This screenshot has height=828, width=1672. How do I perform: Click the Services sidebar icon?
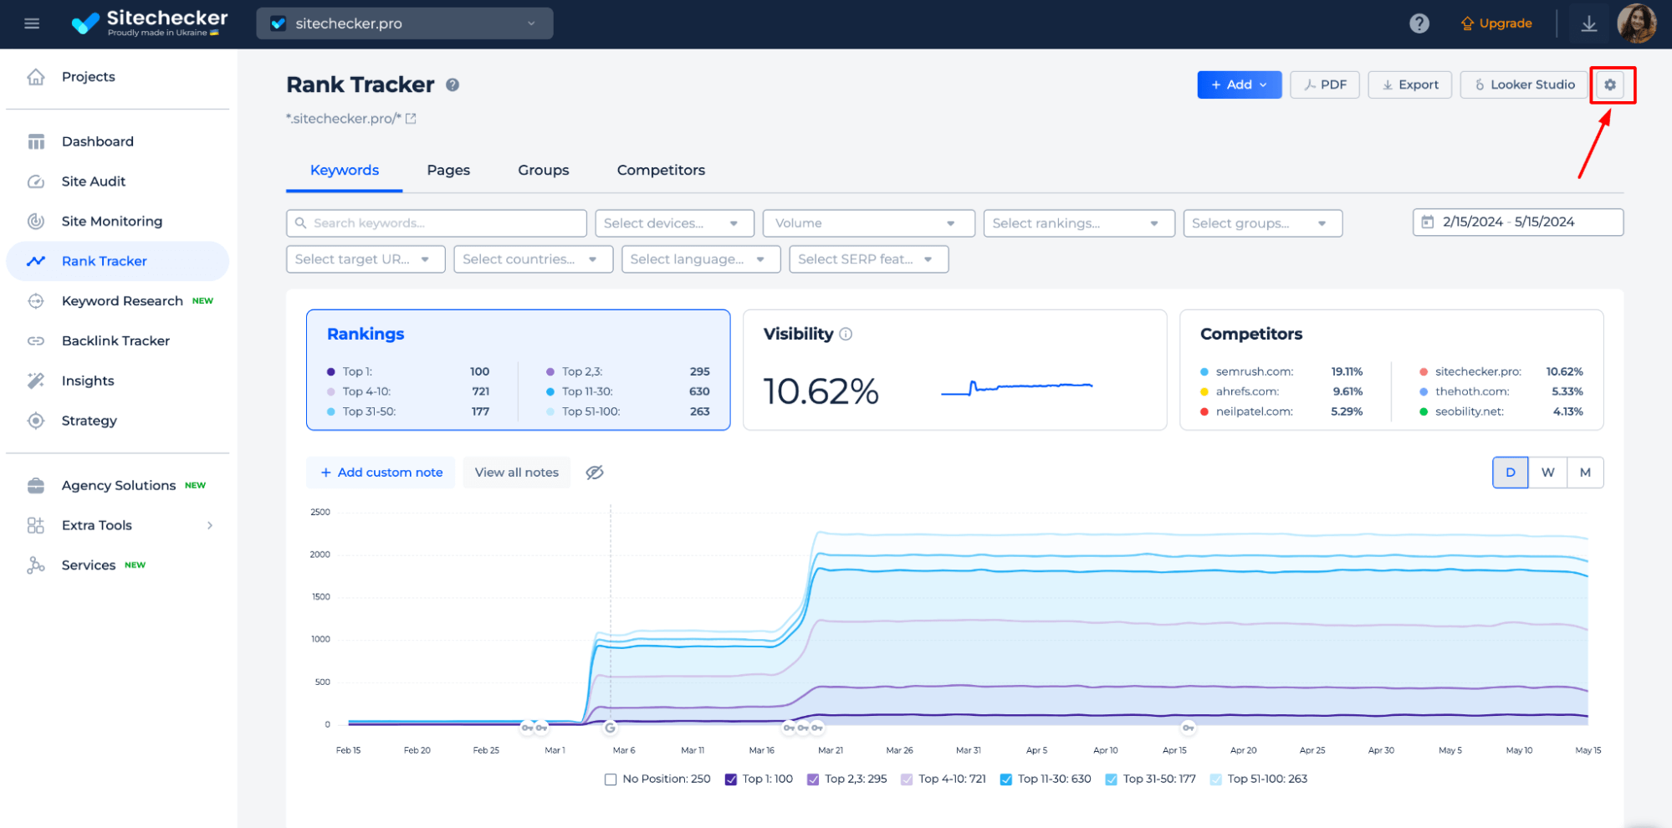pos(36,565)
